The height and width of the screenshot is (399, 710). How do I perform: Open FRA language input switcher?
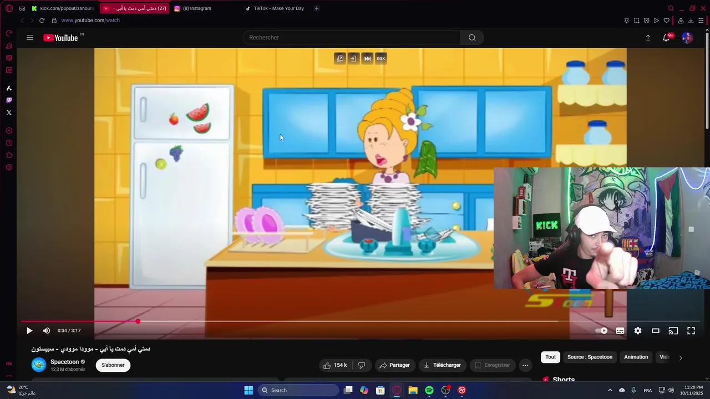pyautogui.click(x=647, y=390)
